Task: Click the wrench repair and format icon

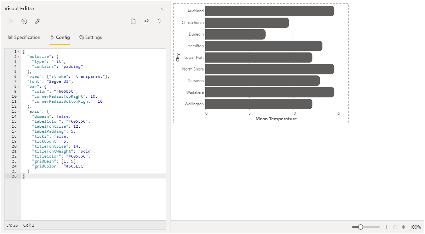Action: [x=38, y=21]
